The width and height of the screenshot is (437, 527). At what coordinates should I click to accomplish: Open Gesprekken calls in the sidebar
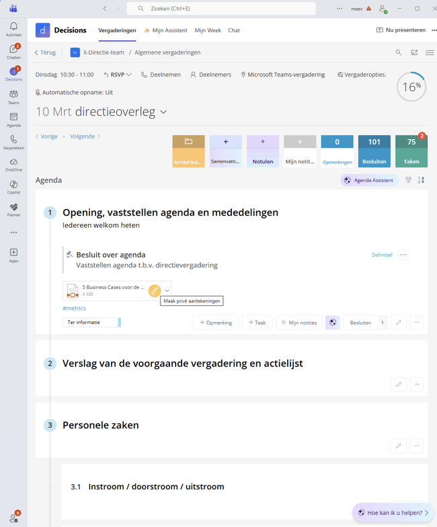tap(13, 142)
